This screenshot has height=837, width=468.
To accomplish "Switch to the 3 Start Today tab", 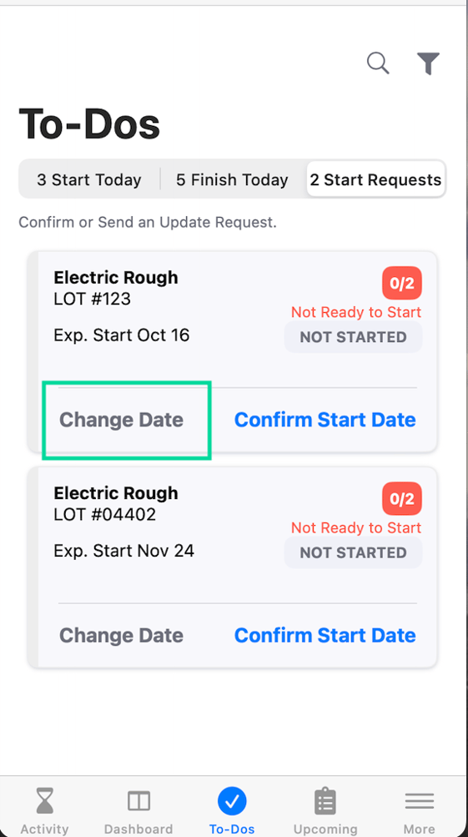I will tap(89, 179).
